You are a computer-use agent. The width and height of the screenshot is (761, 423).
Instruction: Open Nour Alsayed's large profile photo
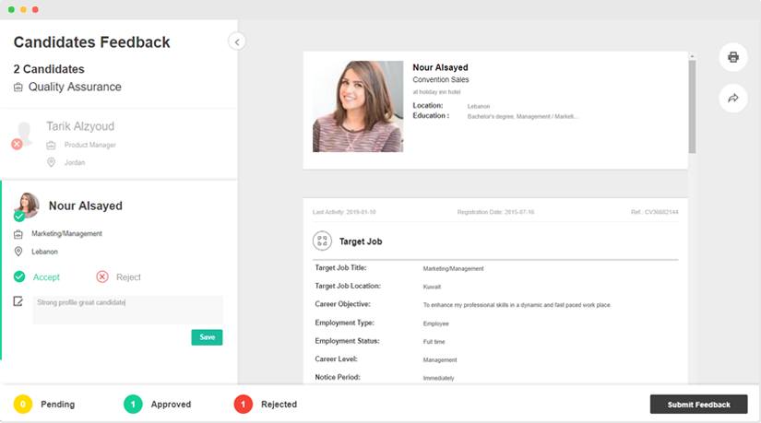click(358, 106)
